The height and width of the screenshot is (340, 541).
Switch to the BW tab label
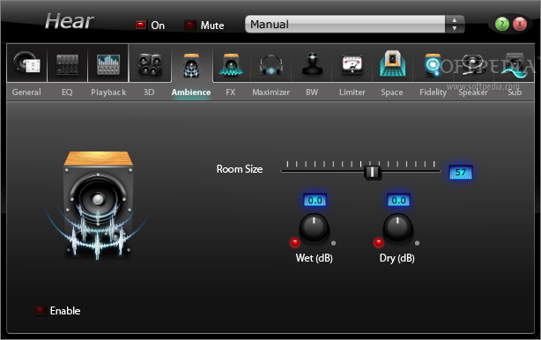312,92
